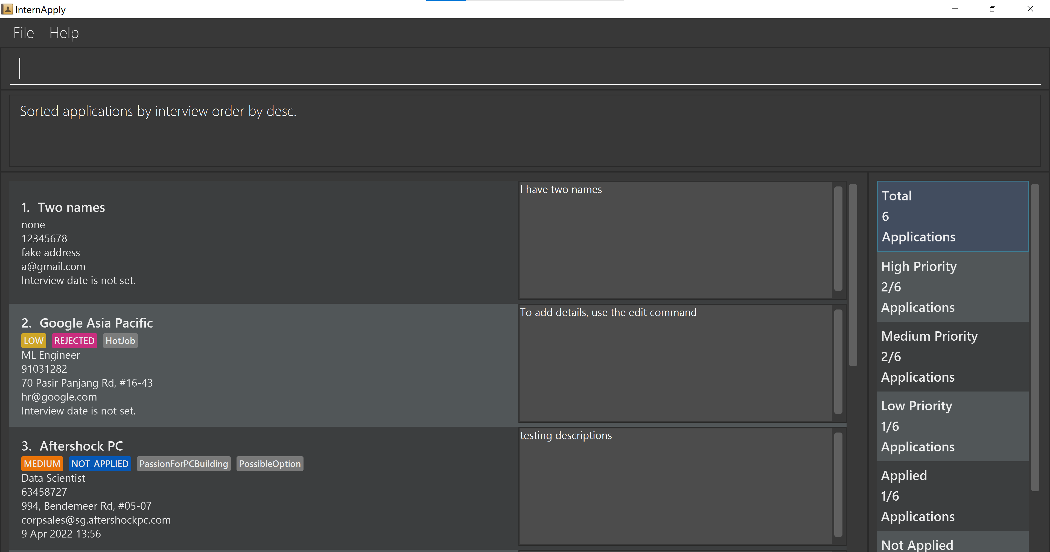The image size is (1050, 552).
Task: Select the Aftershock PC application entry
Action: pos(261,489)
